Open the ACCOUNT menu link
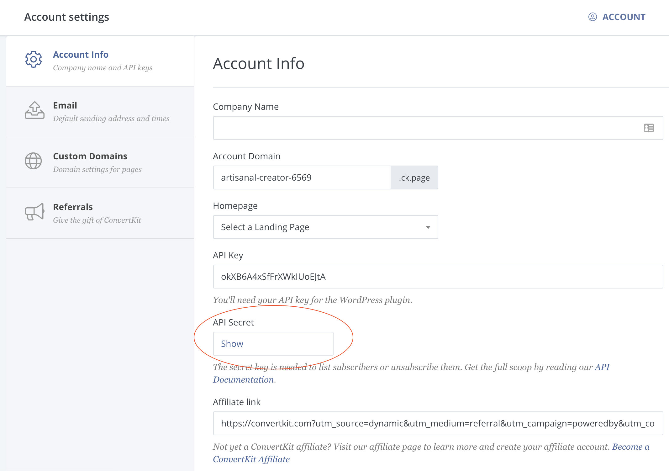Viewport: 669px width, 471px height. click(x=617, y=17)
